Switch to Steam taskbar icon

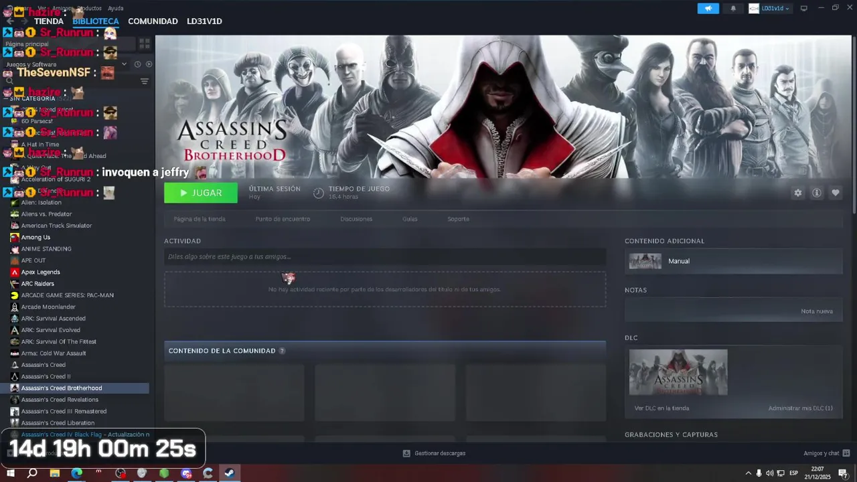(x=229, y=473)
